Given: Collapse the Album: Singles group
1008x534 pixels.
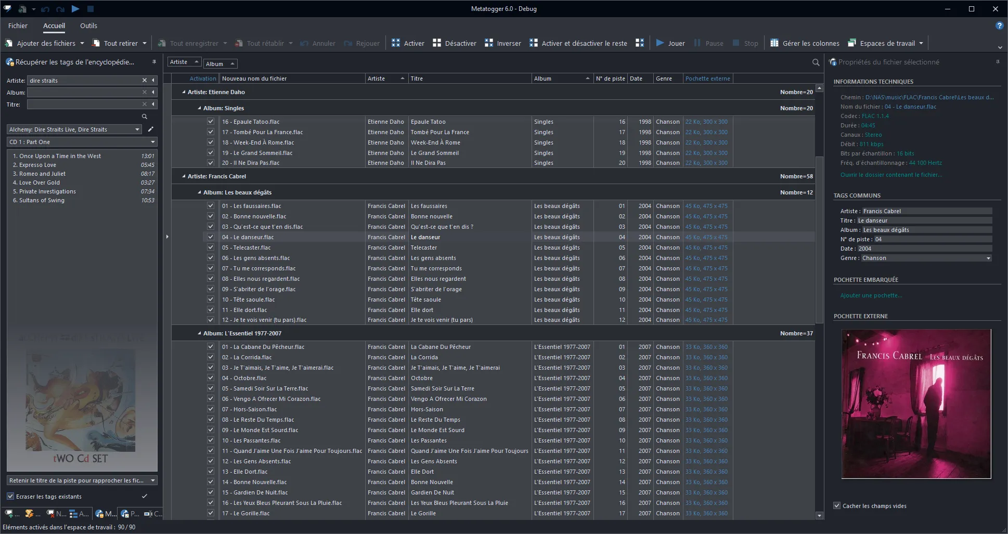Looking at the screenshot, I should (199, 108).
